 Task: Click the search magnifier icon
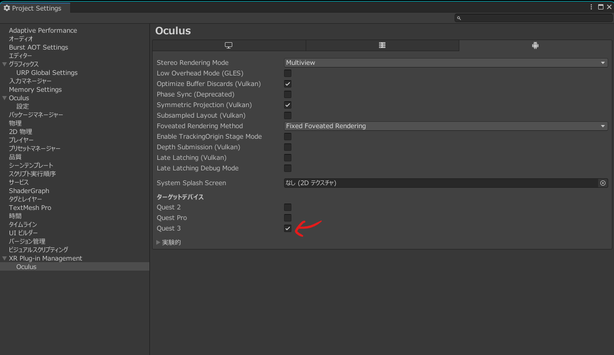coord(459,17)
